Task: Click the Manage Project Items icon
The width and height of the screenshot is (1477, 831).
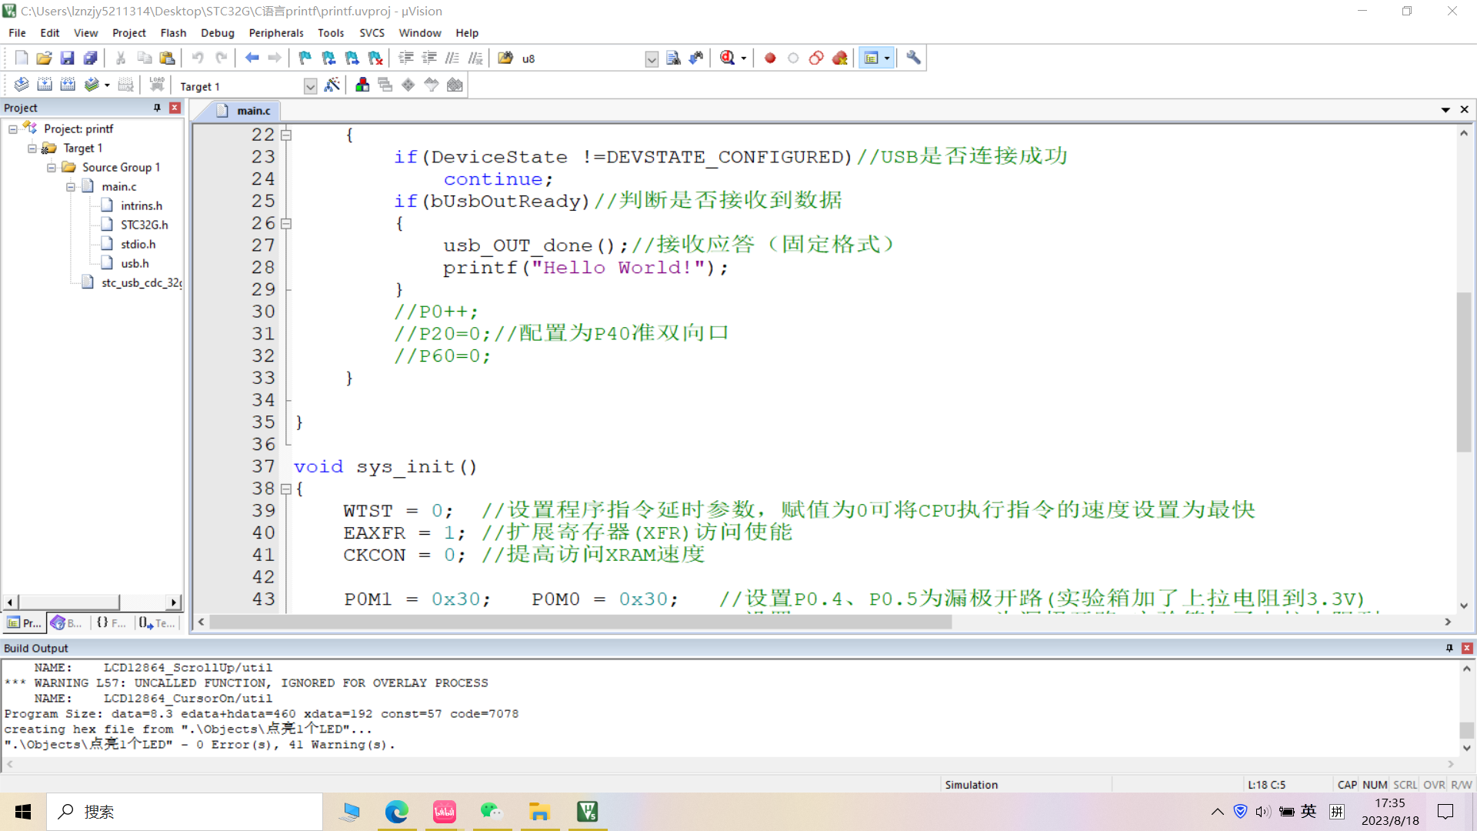Action: pos(362,85)
